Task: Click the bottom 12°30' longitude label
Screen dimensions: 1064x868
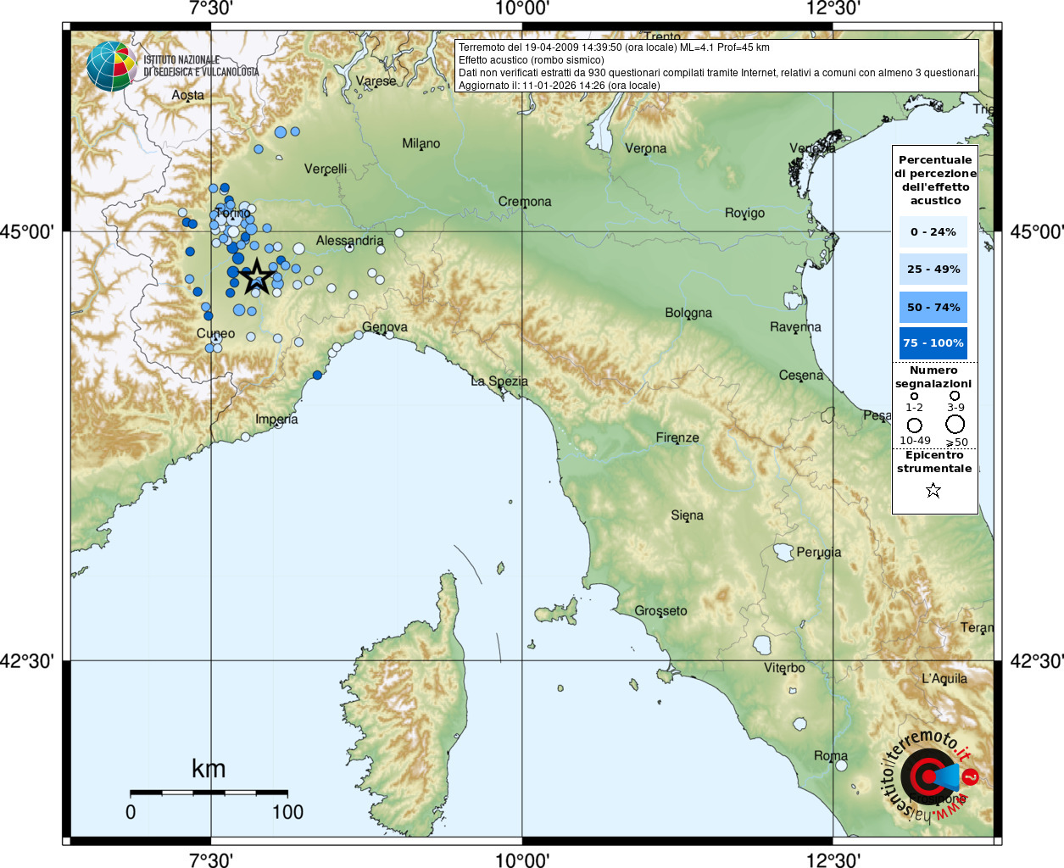Action: click(x=833, y=860)
